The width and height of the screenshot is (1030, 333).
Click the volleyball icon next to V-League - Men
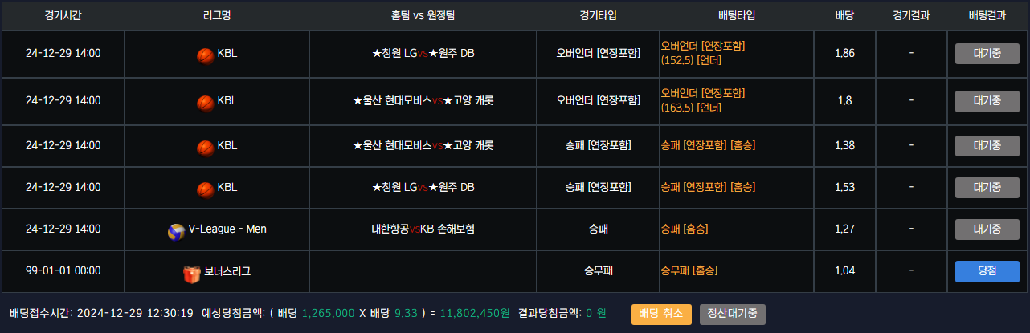(176, 231)
